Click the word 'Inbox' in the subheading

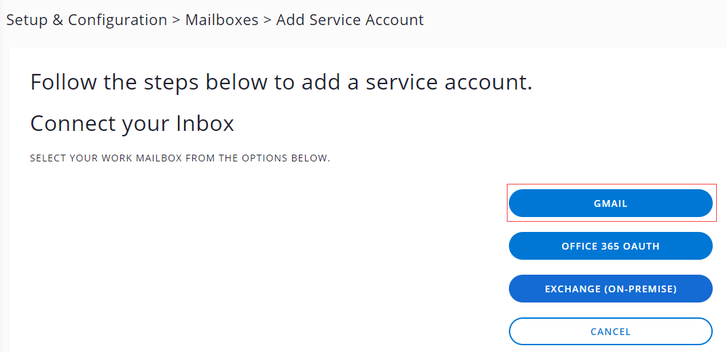(205, 123)
